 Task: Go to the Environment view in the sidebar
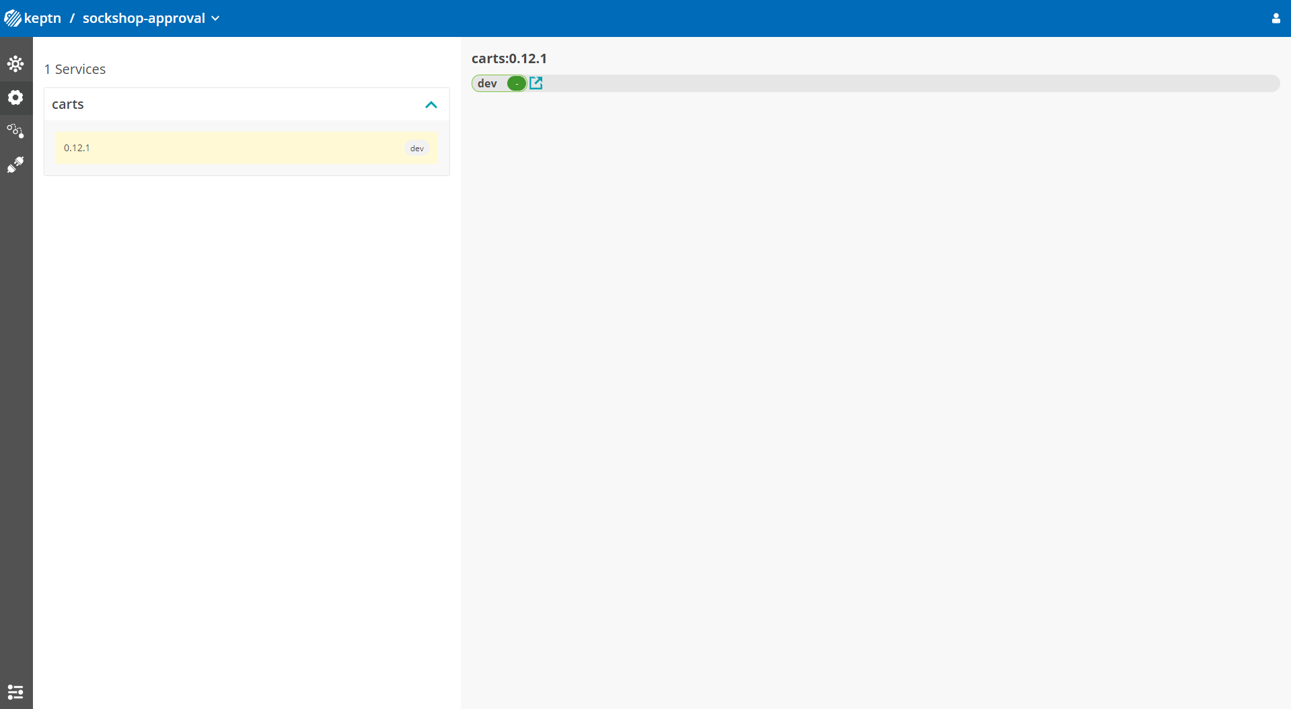(15, 64)
